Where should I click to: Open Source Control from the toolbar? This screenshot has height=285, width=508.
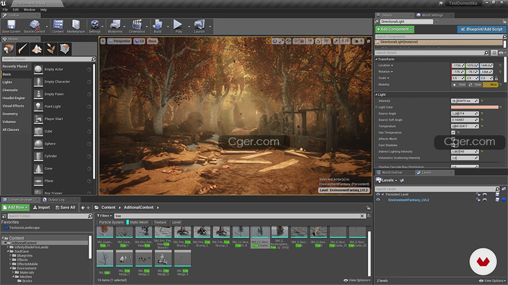[34, 26]
